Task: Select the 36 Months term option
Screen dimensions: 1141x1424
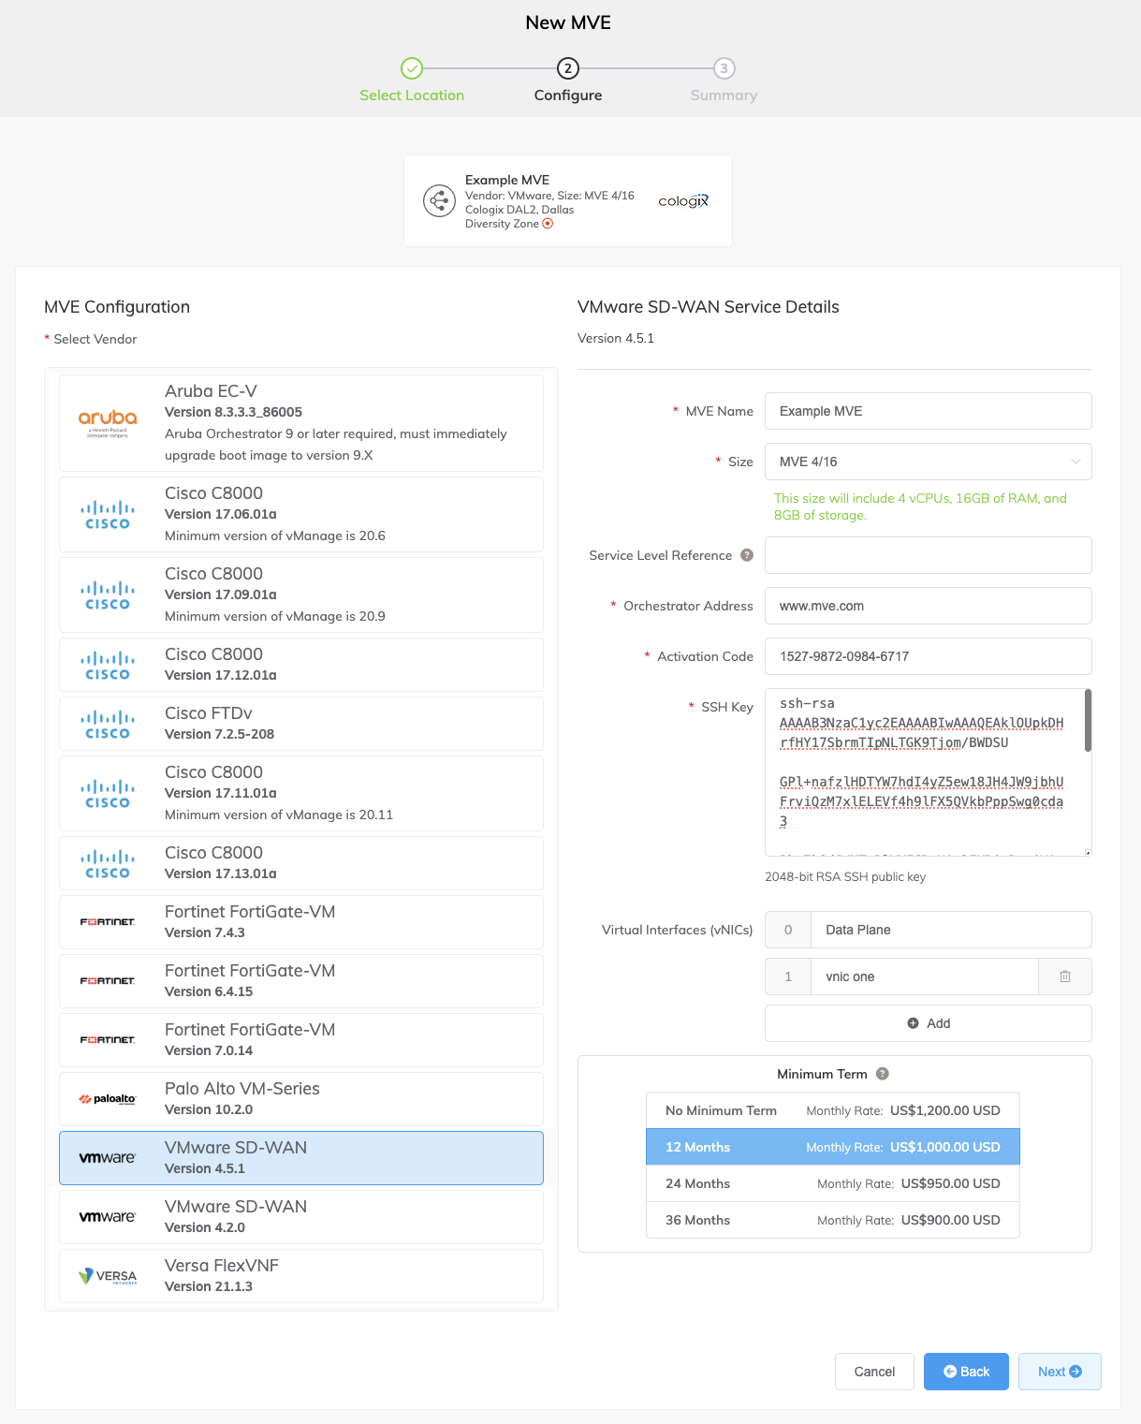Action: 833,1220
